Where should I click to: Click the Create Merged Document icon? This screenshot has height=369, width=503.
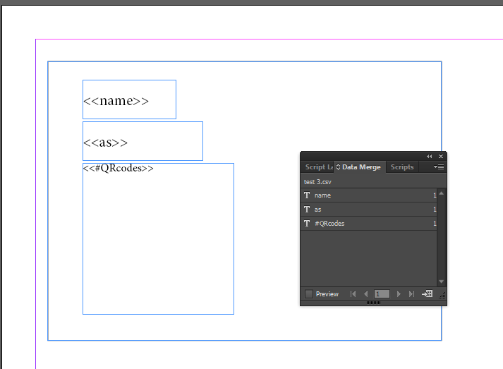click(427, 294)
